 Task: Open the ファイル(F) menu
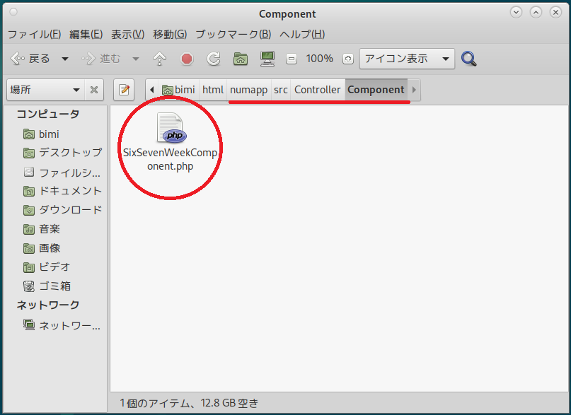34,34
